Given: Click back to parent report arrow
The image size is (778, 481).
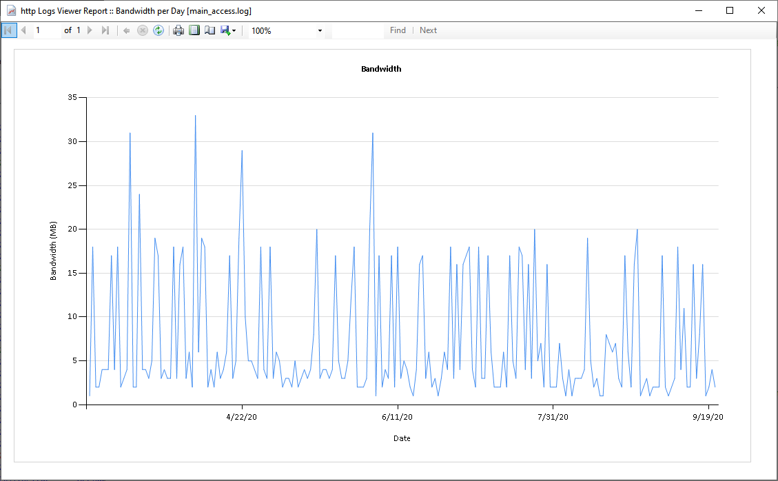Looking at the screenshot, I should coord(127,31).
